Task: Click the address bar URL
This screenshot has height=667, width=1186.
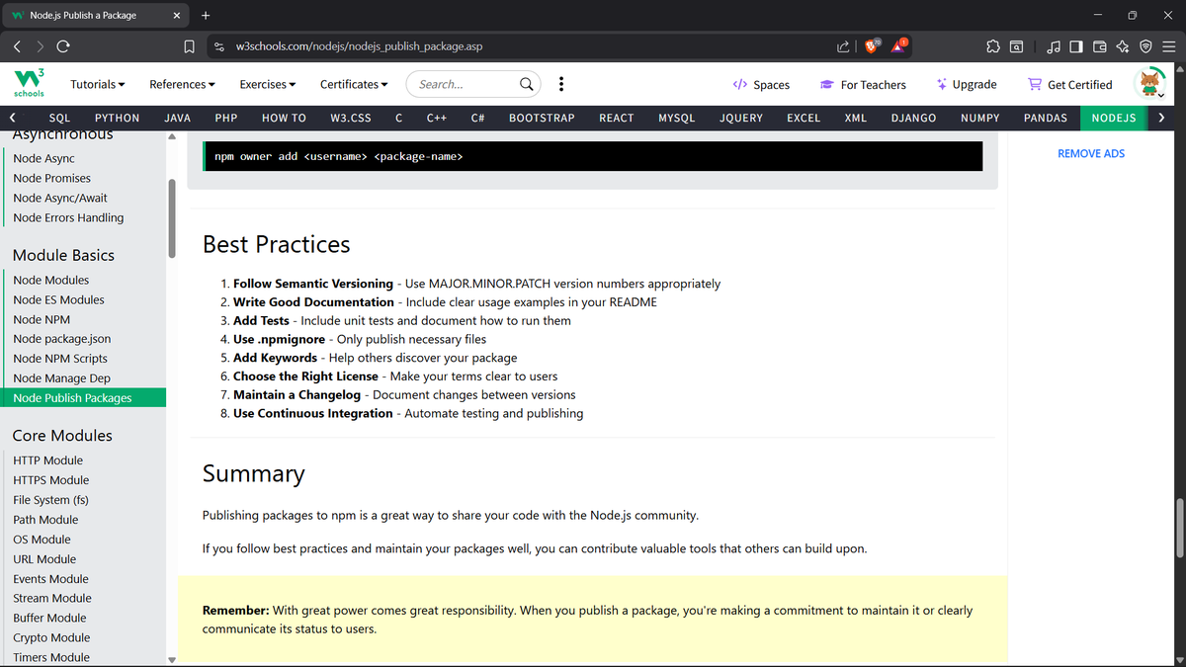Action: click(359, 46)
